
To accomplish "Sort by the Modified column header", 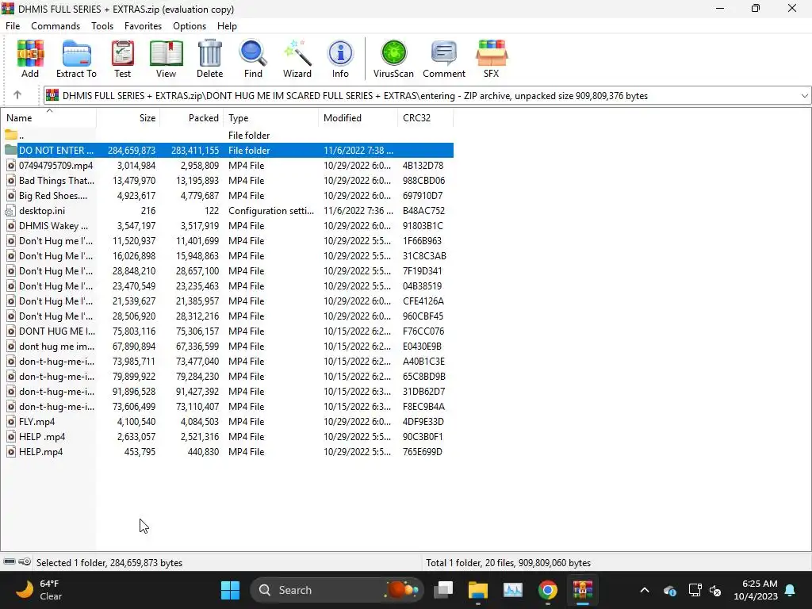I will point(358,118).
